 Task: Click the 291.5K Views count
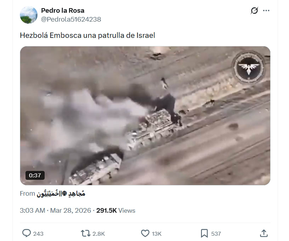pyautogui.click(x=116, y=211)
